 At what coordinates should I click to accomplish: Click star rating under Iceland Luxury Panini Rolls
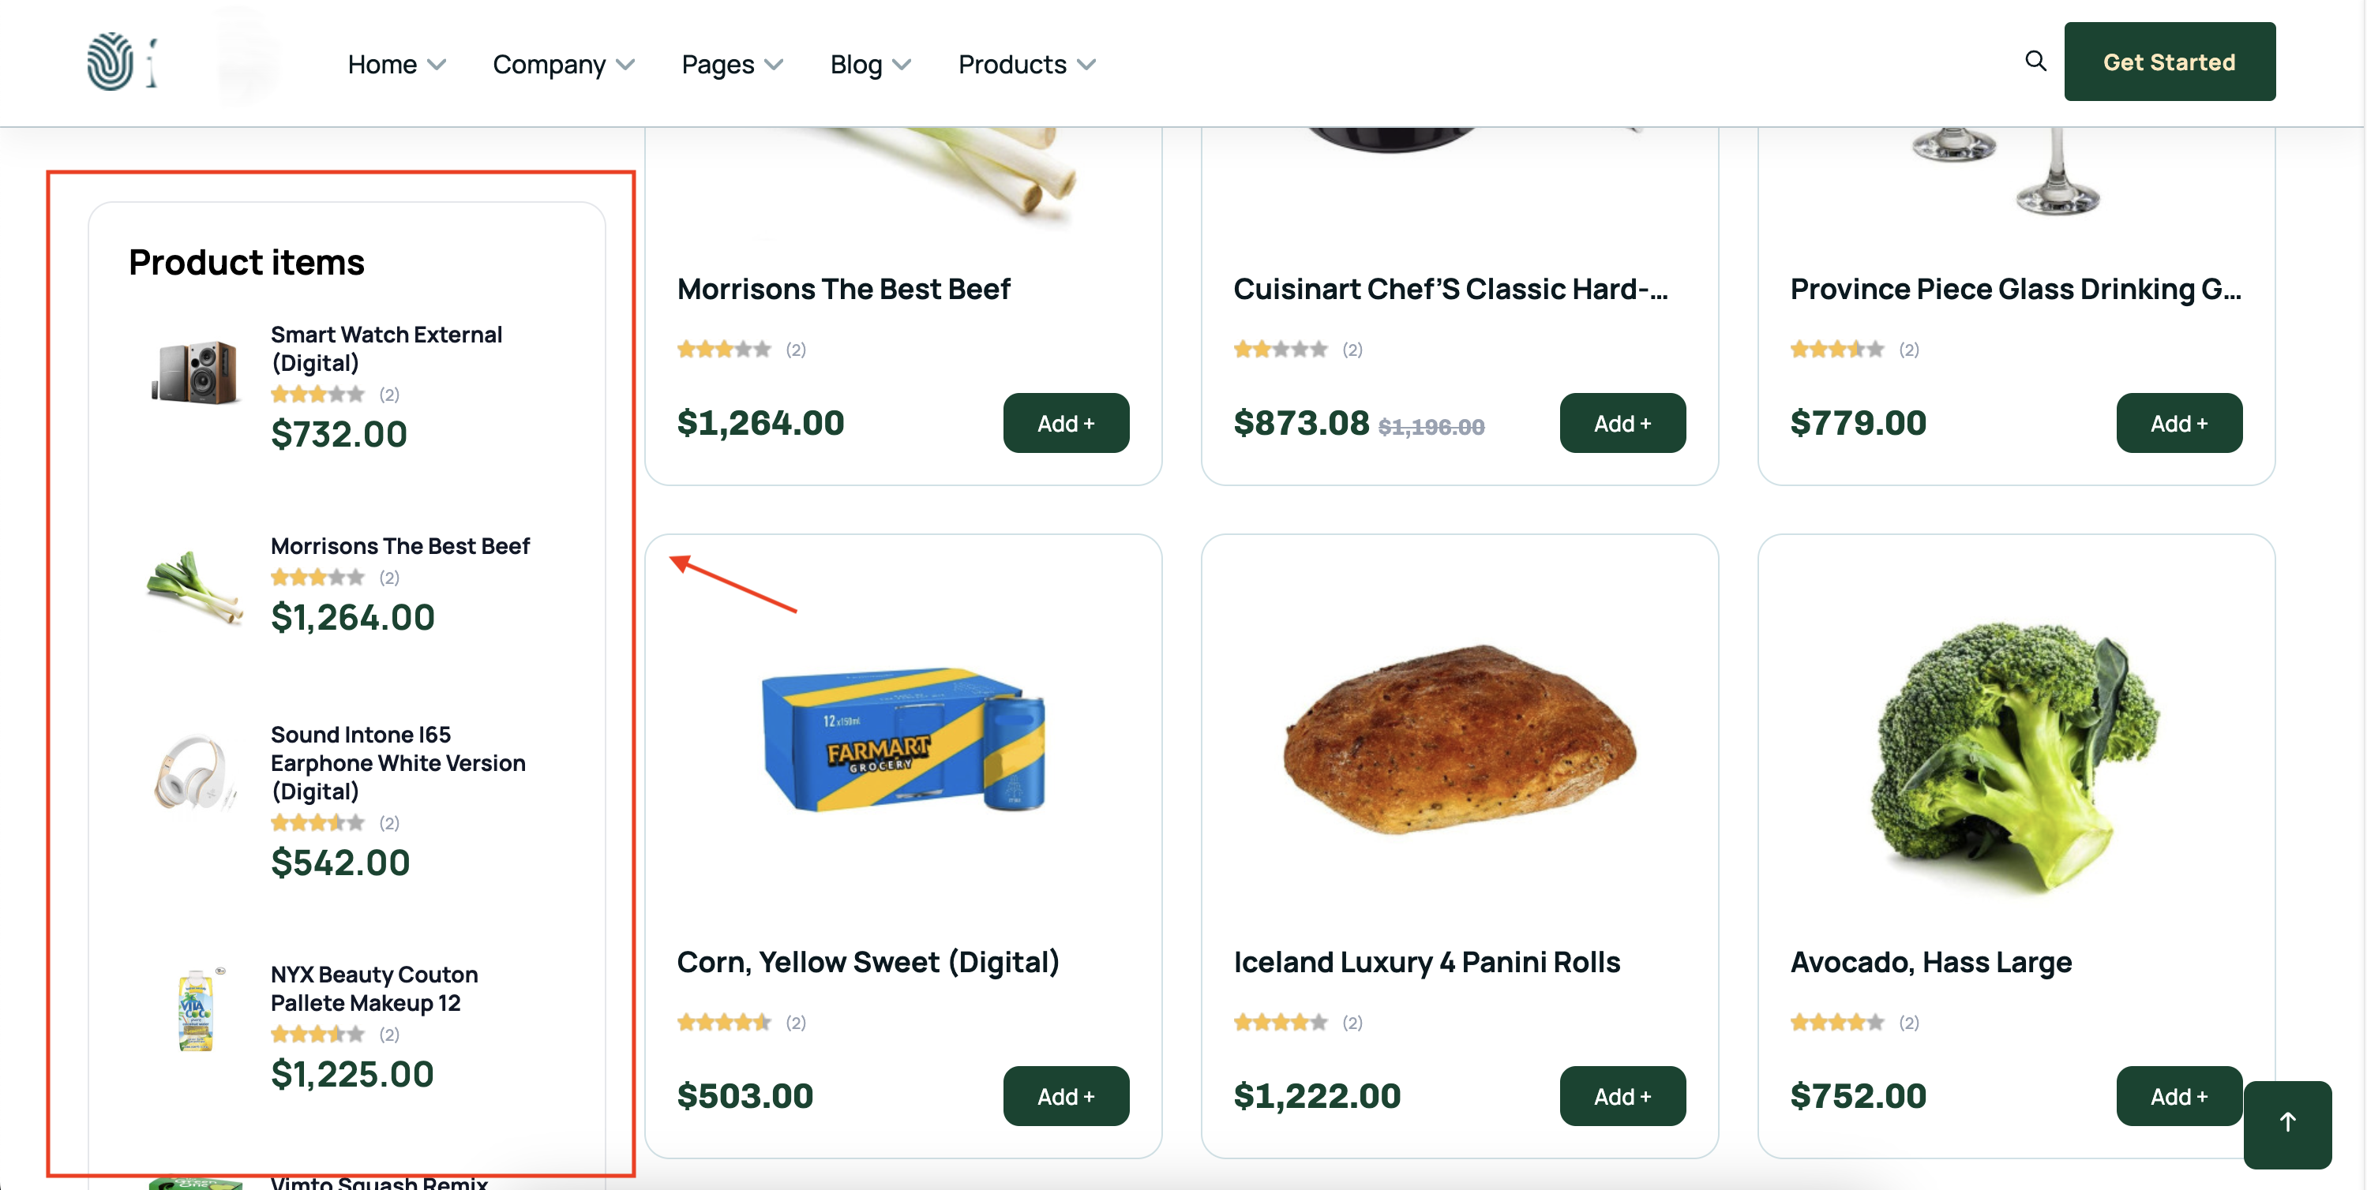pos(1280,1022)
